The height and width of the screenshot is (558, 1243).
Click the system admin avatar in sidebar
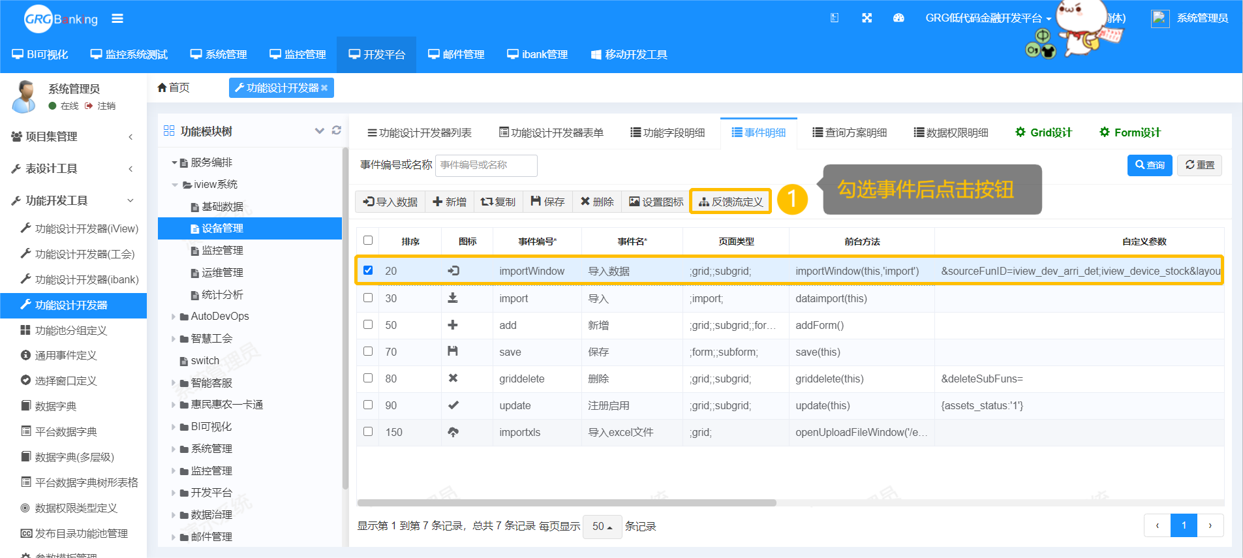point(25,96)
